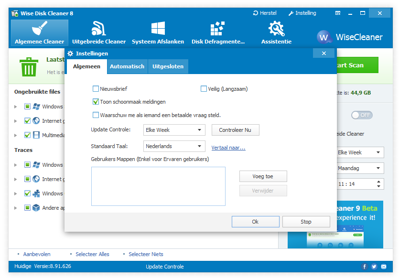Open the Update Controle dropdown
Viewport: 399px width, 279px height.
click(x=174, y=130)
